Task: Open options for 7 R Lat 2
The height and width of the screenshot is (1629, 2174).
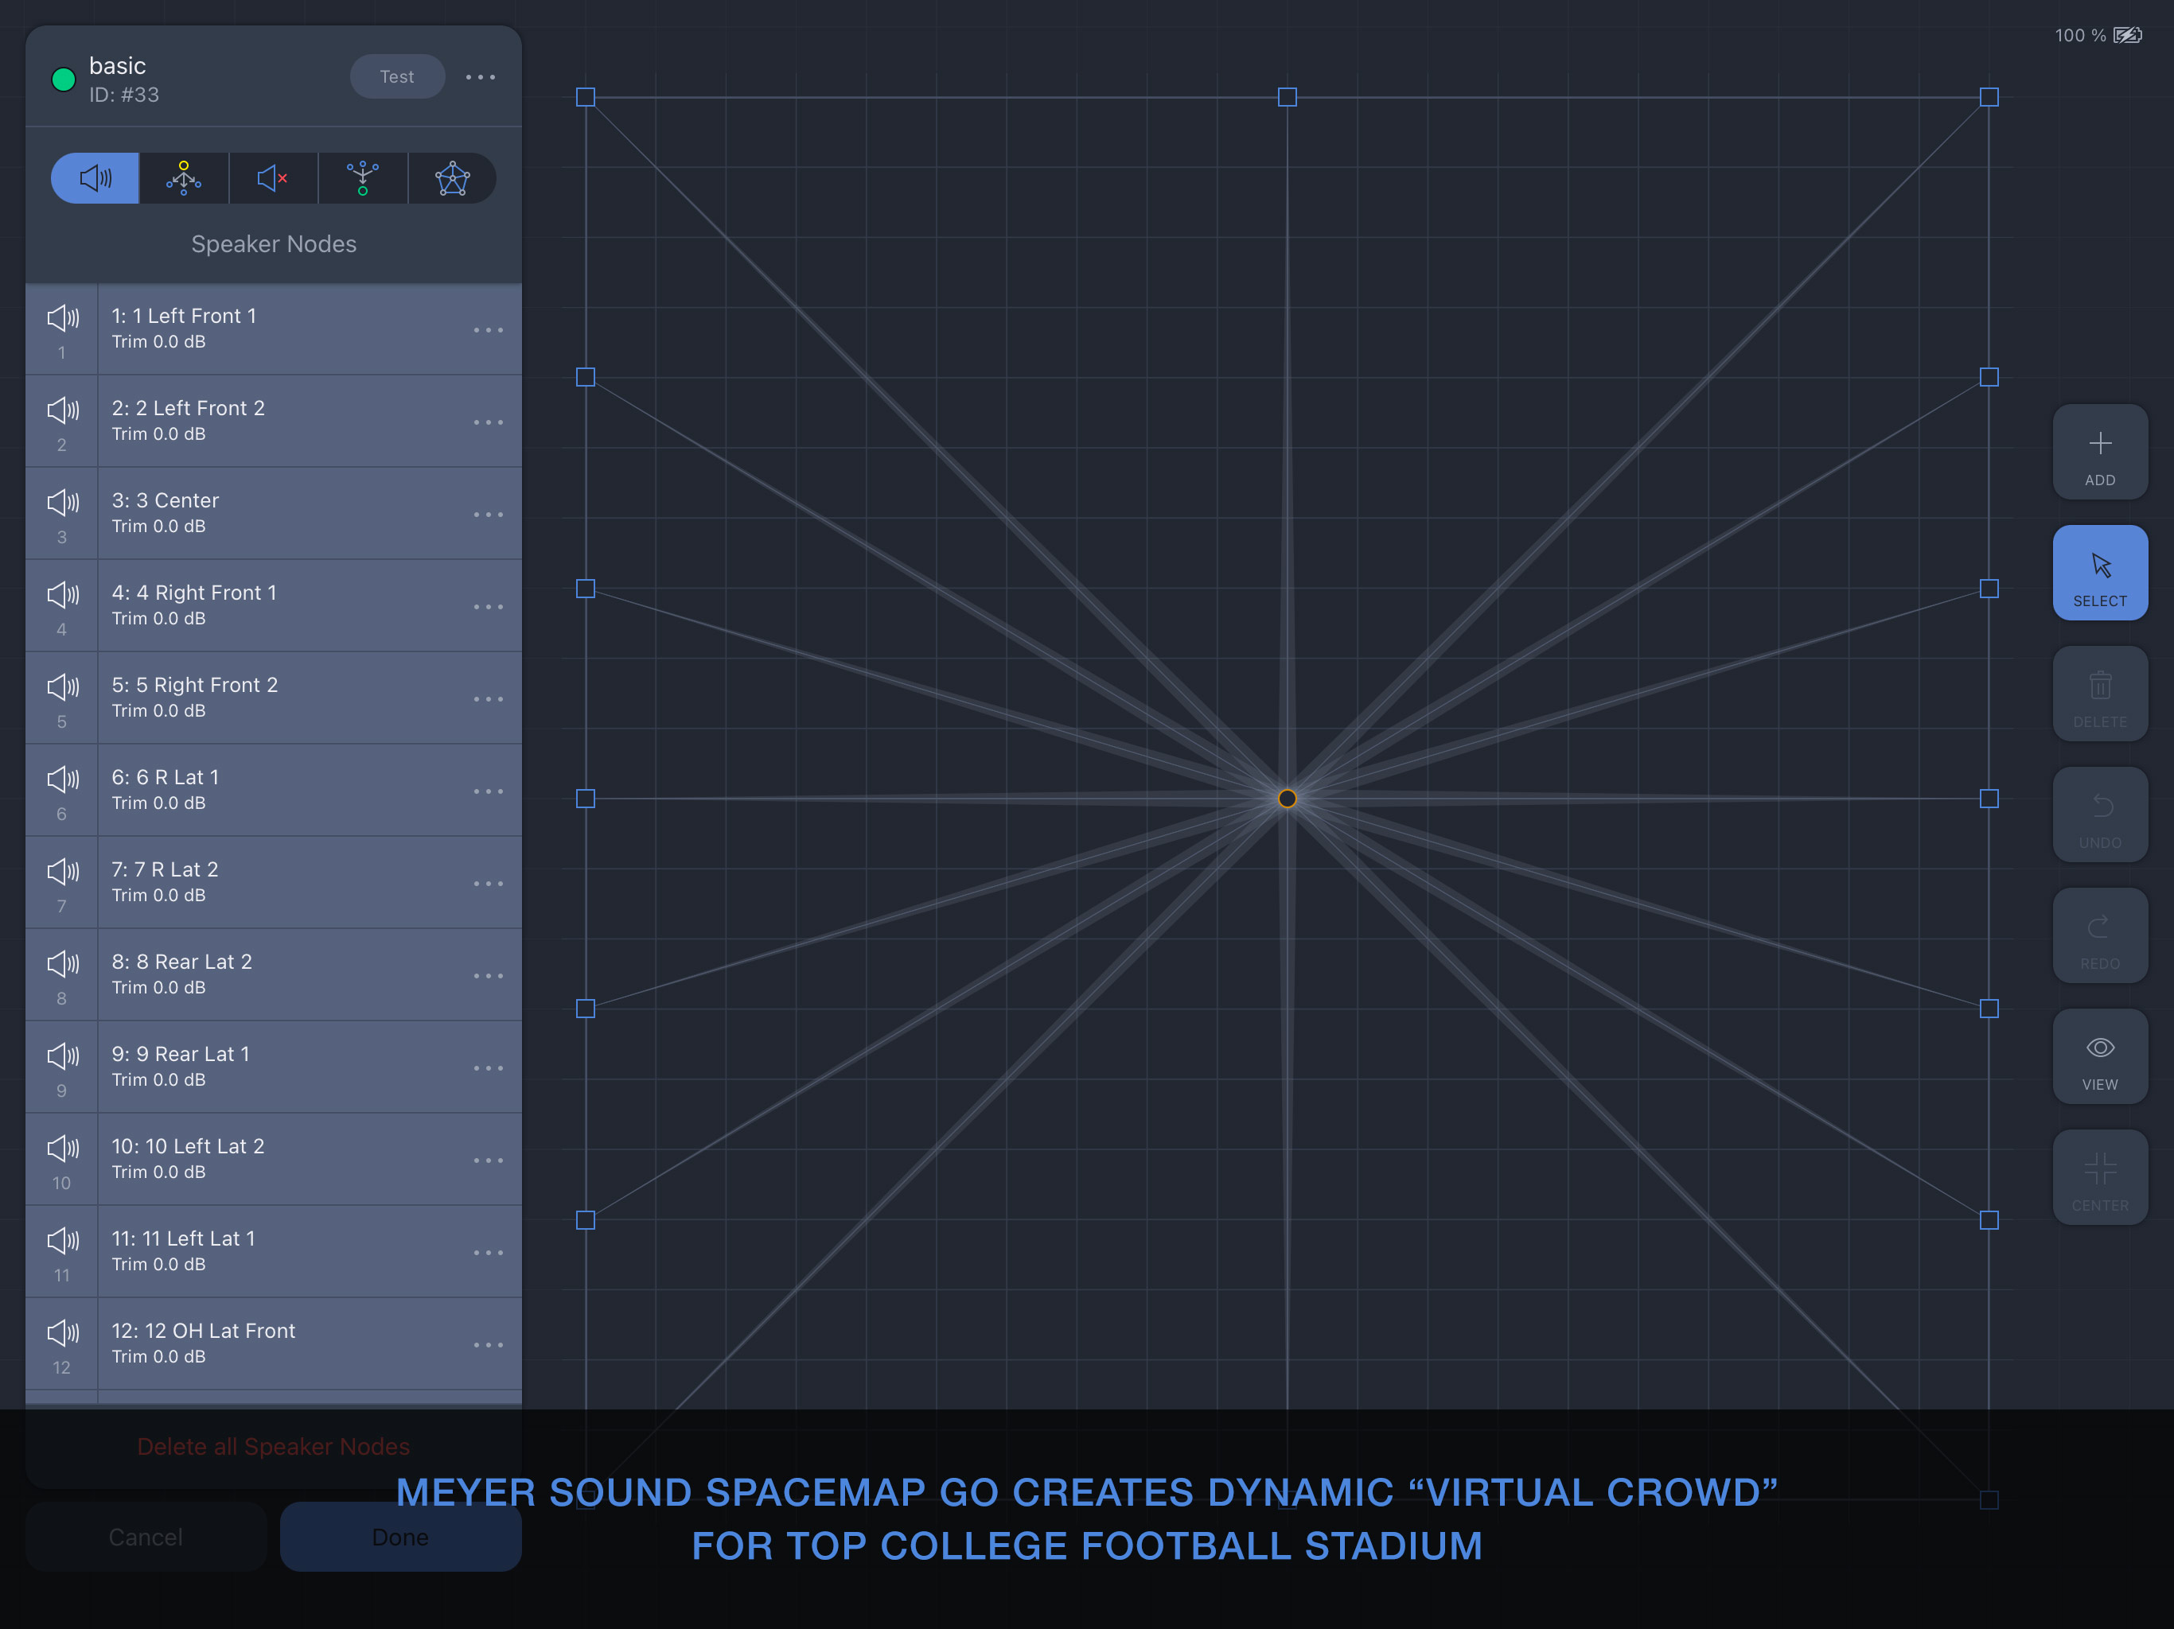Action: (x=489, y=884)
